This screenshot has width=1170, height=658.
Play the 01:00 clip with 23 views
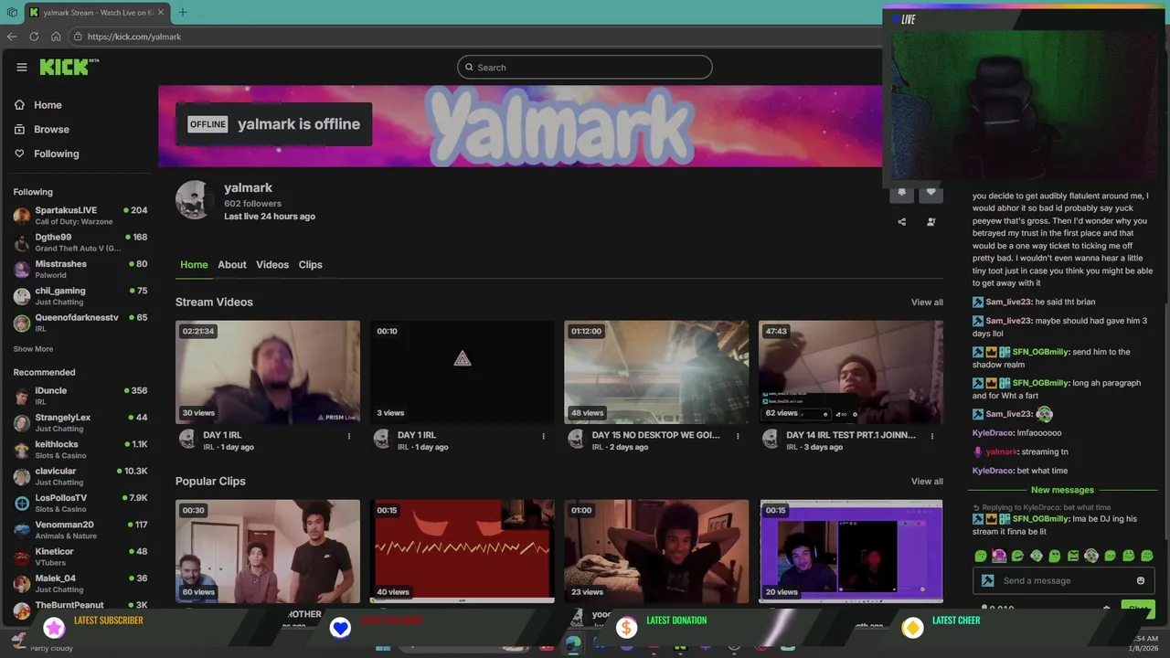pyautogui.click(x=656, y=551)
